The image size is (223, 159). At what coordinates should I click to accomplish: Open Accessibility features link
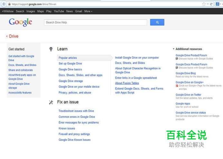click(20, 93)
